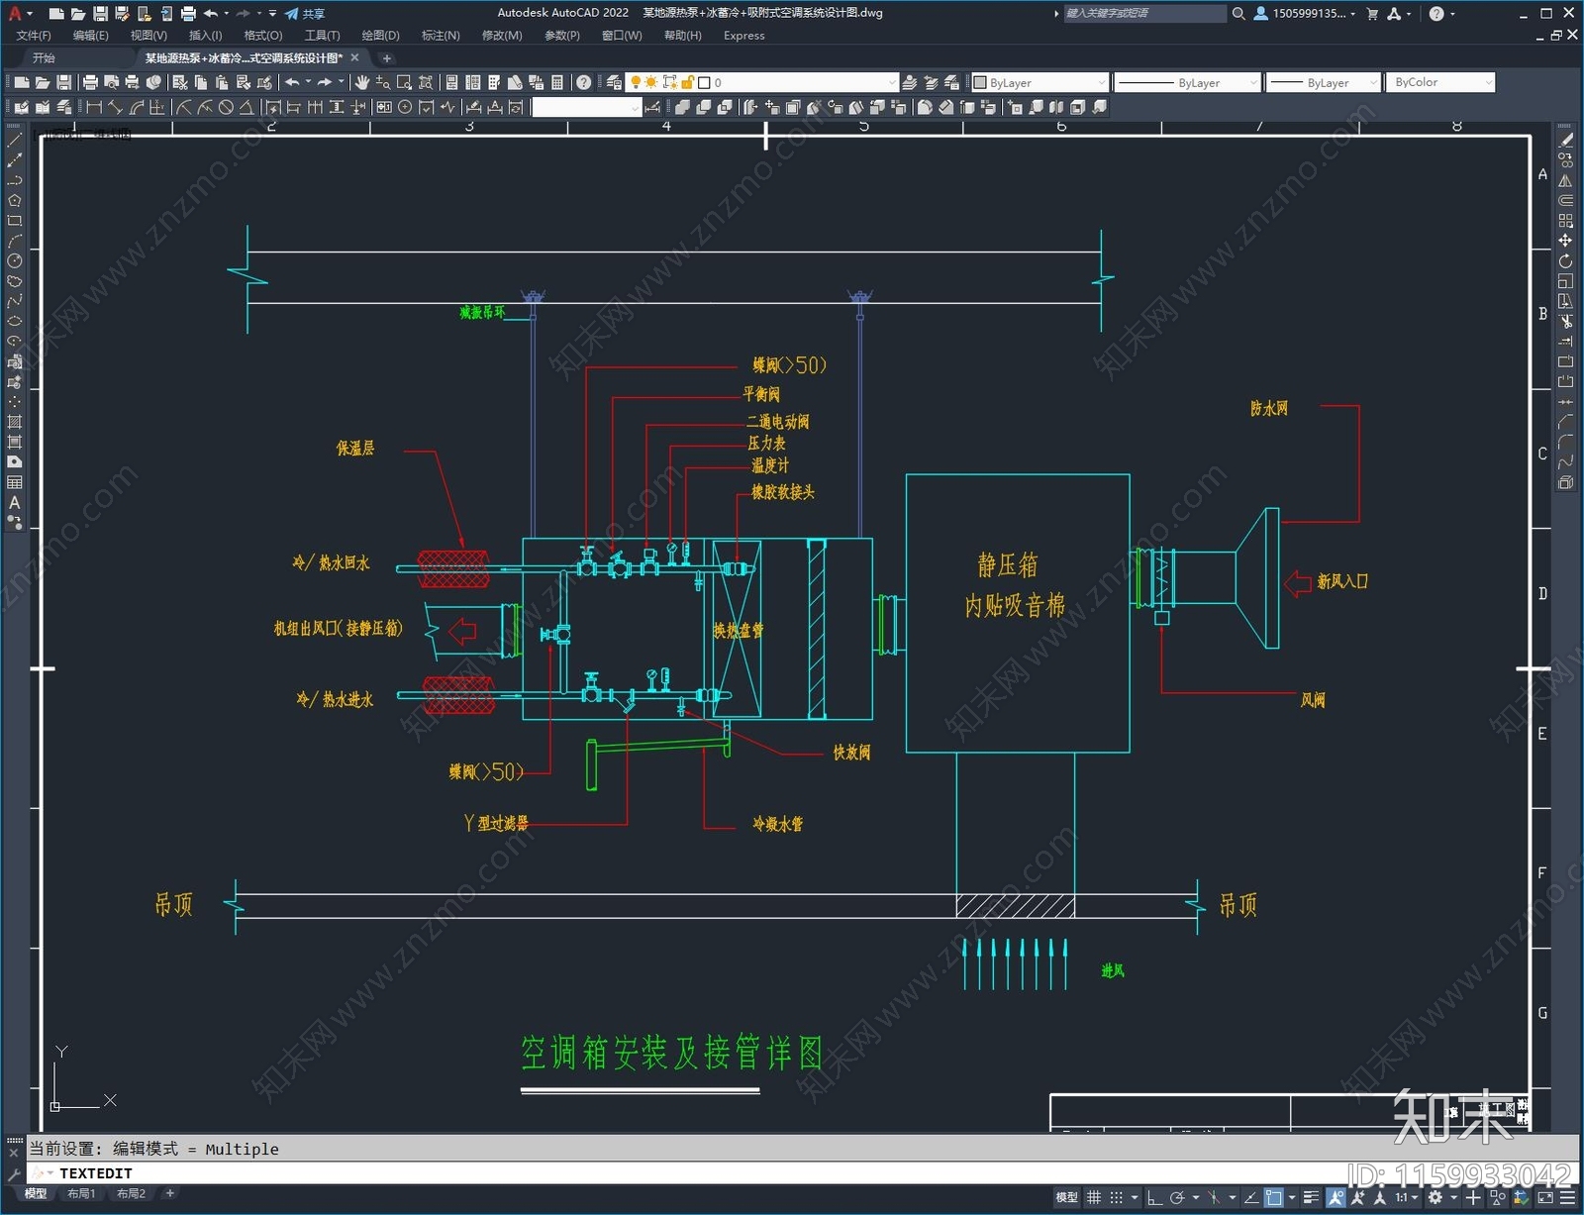Click the Linear dimension tool icon
1584x1215 pixels.
pos(94,107)
